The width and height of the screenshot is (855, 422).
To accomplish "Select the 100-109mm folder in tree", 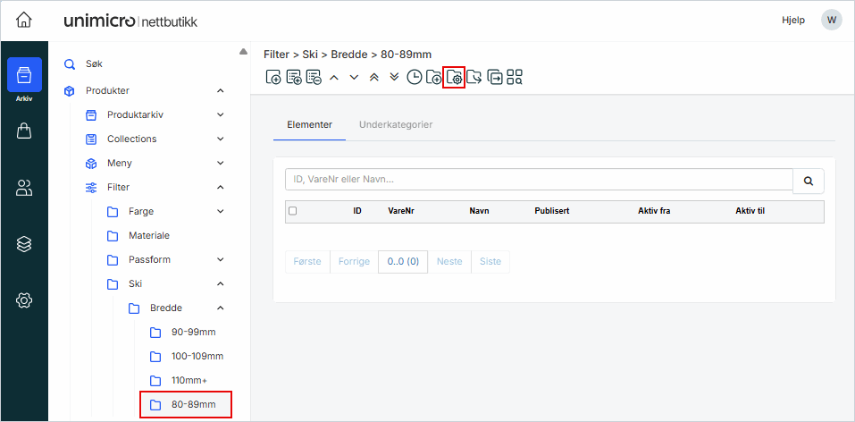I will click(x=196, y=356).
